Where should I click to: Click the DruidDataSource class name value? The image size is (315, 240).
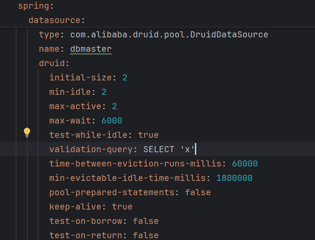tap(169, 35)
